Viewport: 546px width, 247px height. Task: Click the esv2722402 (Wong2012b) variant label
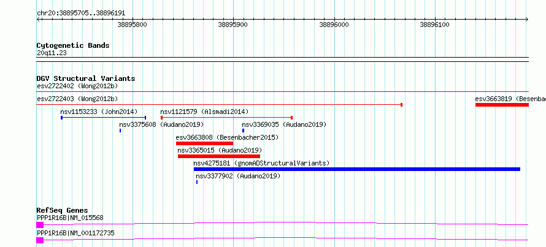tap(77, 86)
